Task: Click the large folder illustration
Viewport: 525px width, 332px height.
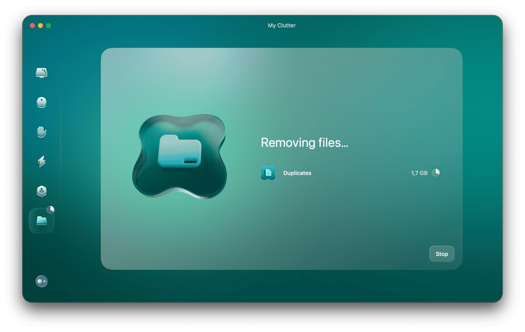Action: 179,157
